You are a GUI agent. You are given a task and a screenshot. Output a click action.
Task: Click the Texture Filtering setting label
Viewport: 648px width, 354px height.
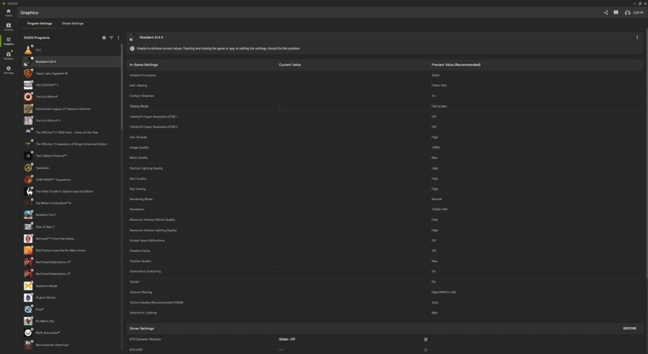tap(141, 292)
